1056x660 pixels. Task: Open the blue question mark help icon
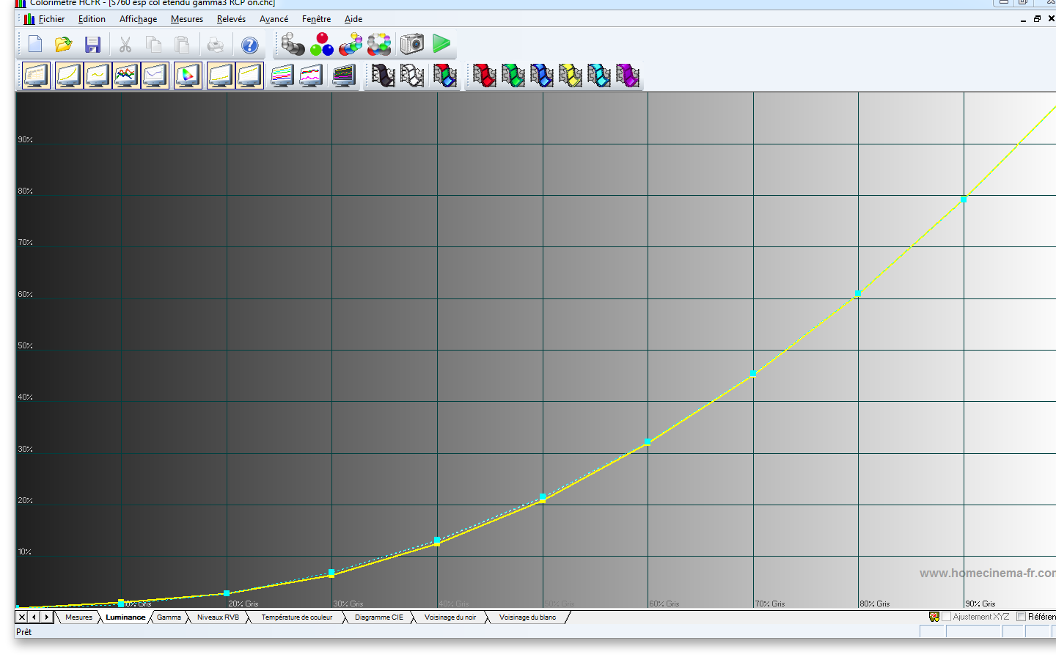pos(250,45)
